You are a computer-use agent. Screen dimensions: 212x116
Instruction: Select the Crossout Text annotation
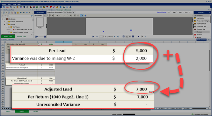[x=201, y=29]
